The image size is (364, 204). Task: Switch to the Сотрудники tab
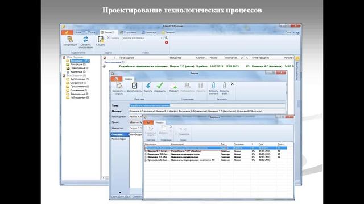128,32
